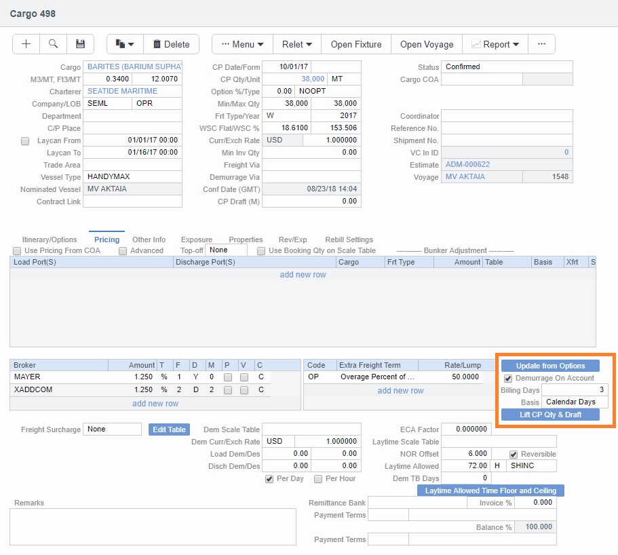The width and height of the screenshot is (618, 555).
Task: Disable the Reversible checkbox
Action: coord(514,453)
